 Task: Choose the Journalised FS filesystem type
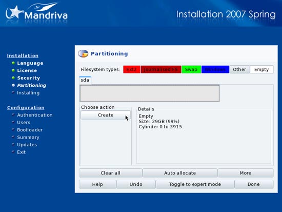[x=161, y=69]
